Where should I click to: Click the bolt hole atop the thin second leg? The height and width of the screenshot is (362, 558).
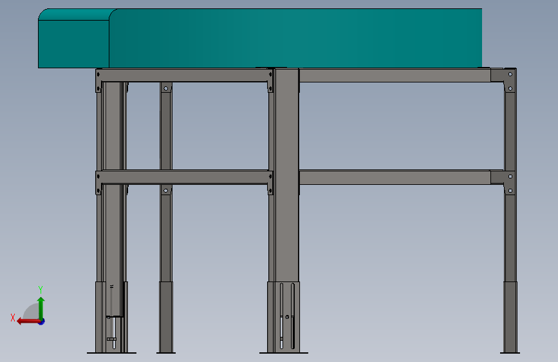[x=166, y=88]
